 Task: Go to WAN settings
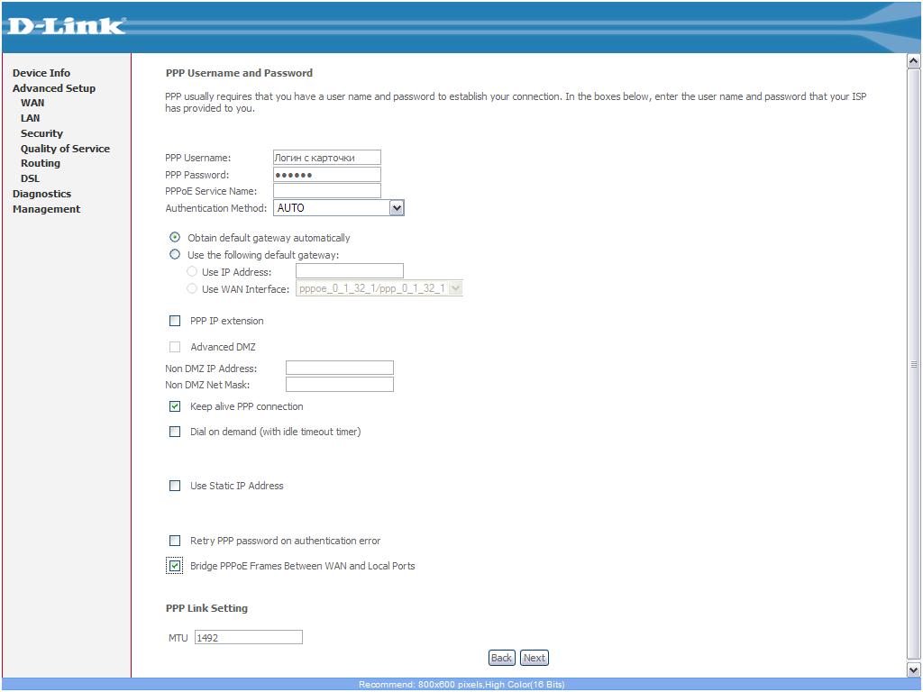coord(32,103)
